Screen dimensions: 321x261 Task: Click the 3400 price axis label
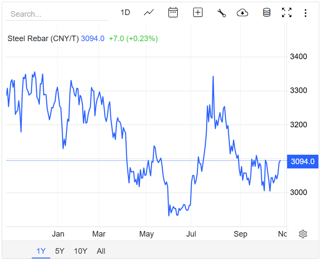pos(299,57)
